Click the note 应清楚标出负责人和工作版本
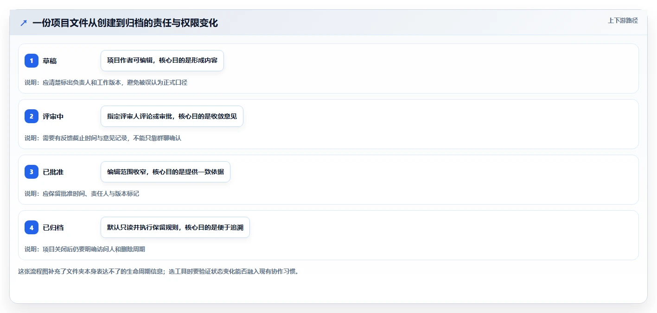Viewport: 657px width, 313px height. (x=106, y=82)
